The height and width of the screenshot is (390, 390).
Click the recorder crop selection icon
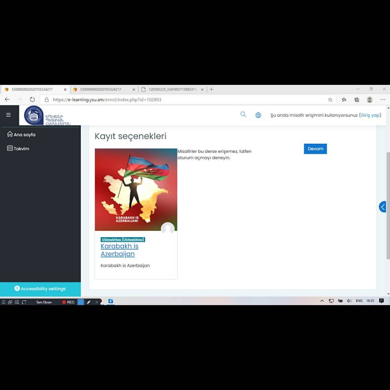(24, 302)
